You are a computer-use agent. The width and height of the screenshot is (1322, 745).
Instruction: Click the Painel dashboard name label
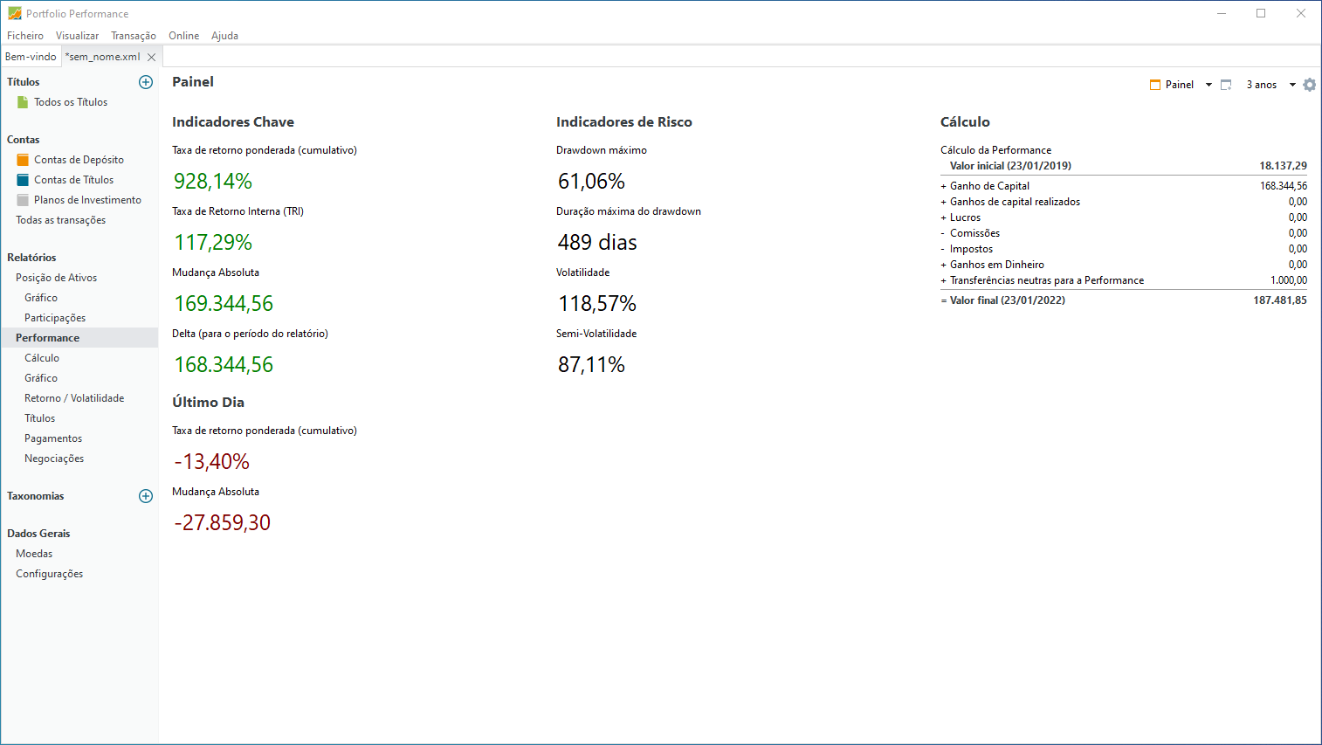pyautogui.click(x=1179, y=85)
